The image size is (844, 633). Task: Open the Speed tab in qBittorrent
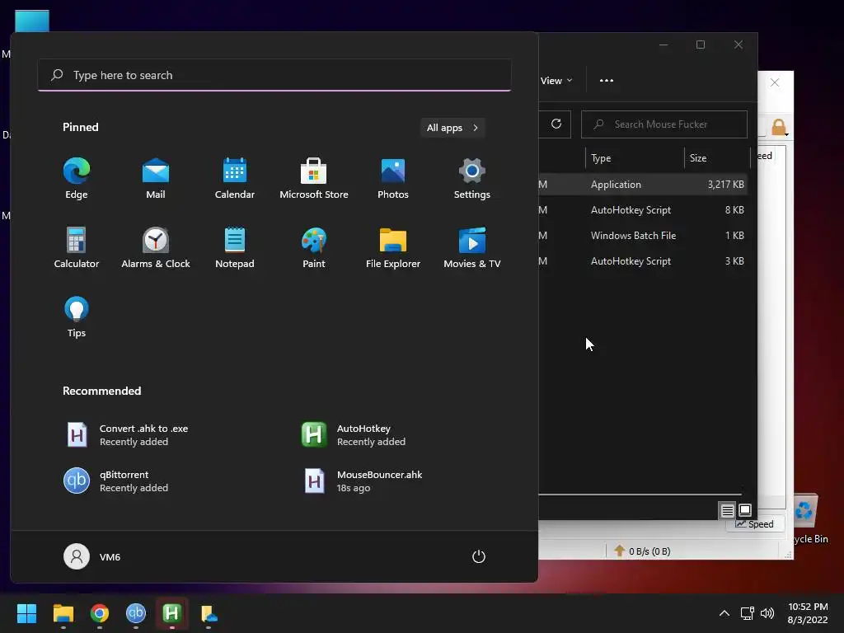[755, 525]
